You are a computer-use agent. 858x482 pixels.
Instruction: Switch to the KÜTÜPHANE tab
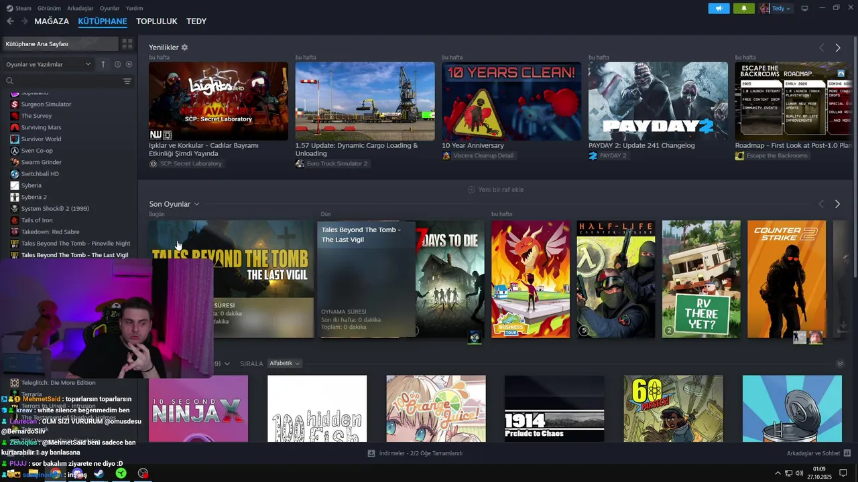point(103,21)
